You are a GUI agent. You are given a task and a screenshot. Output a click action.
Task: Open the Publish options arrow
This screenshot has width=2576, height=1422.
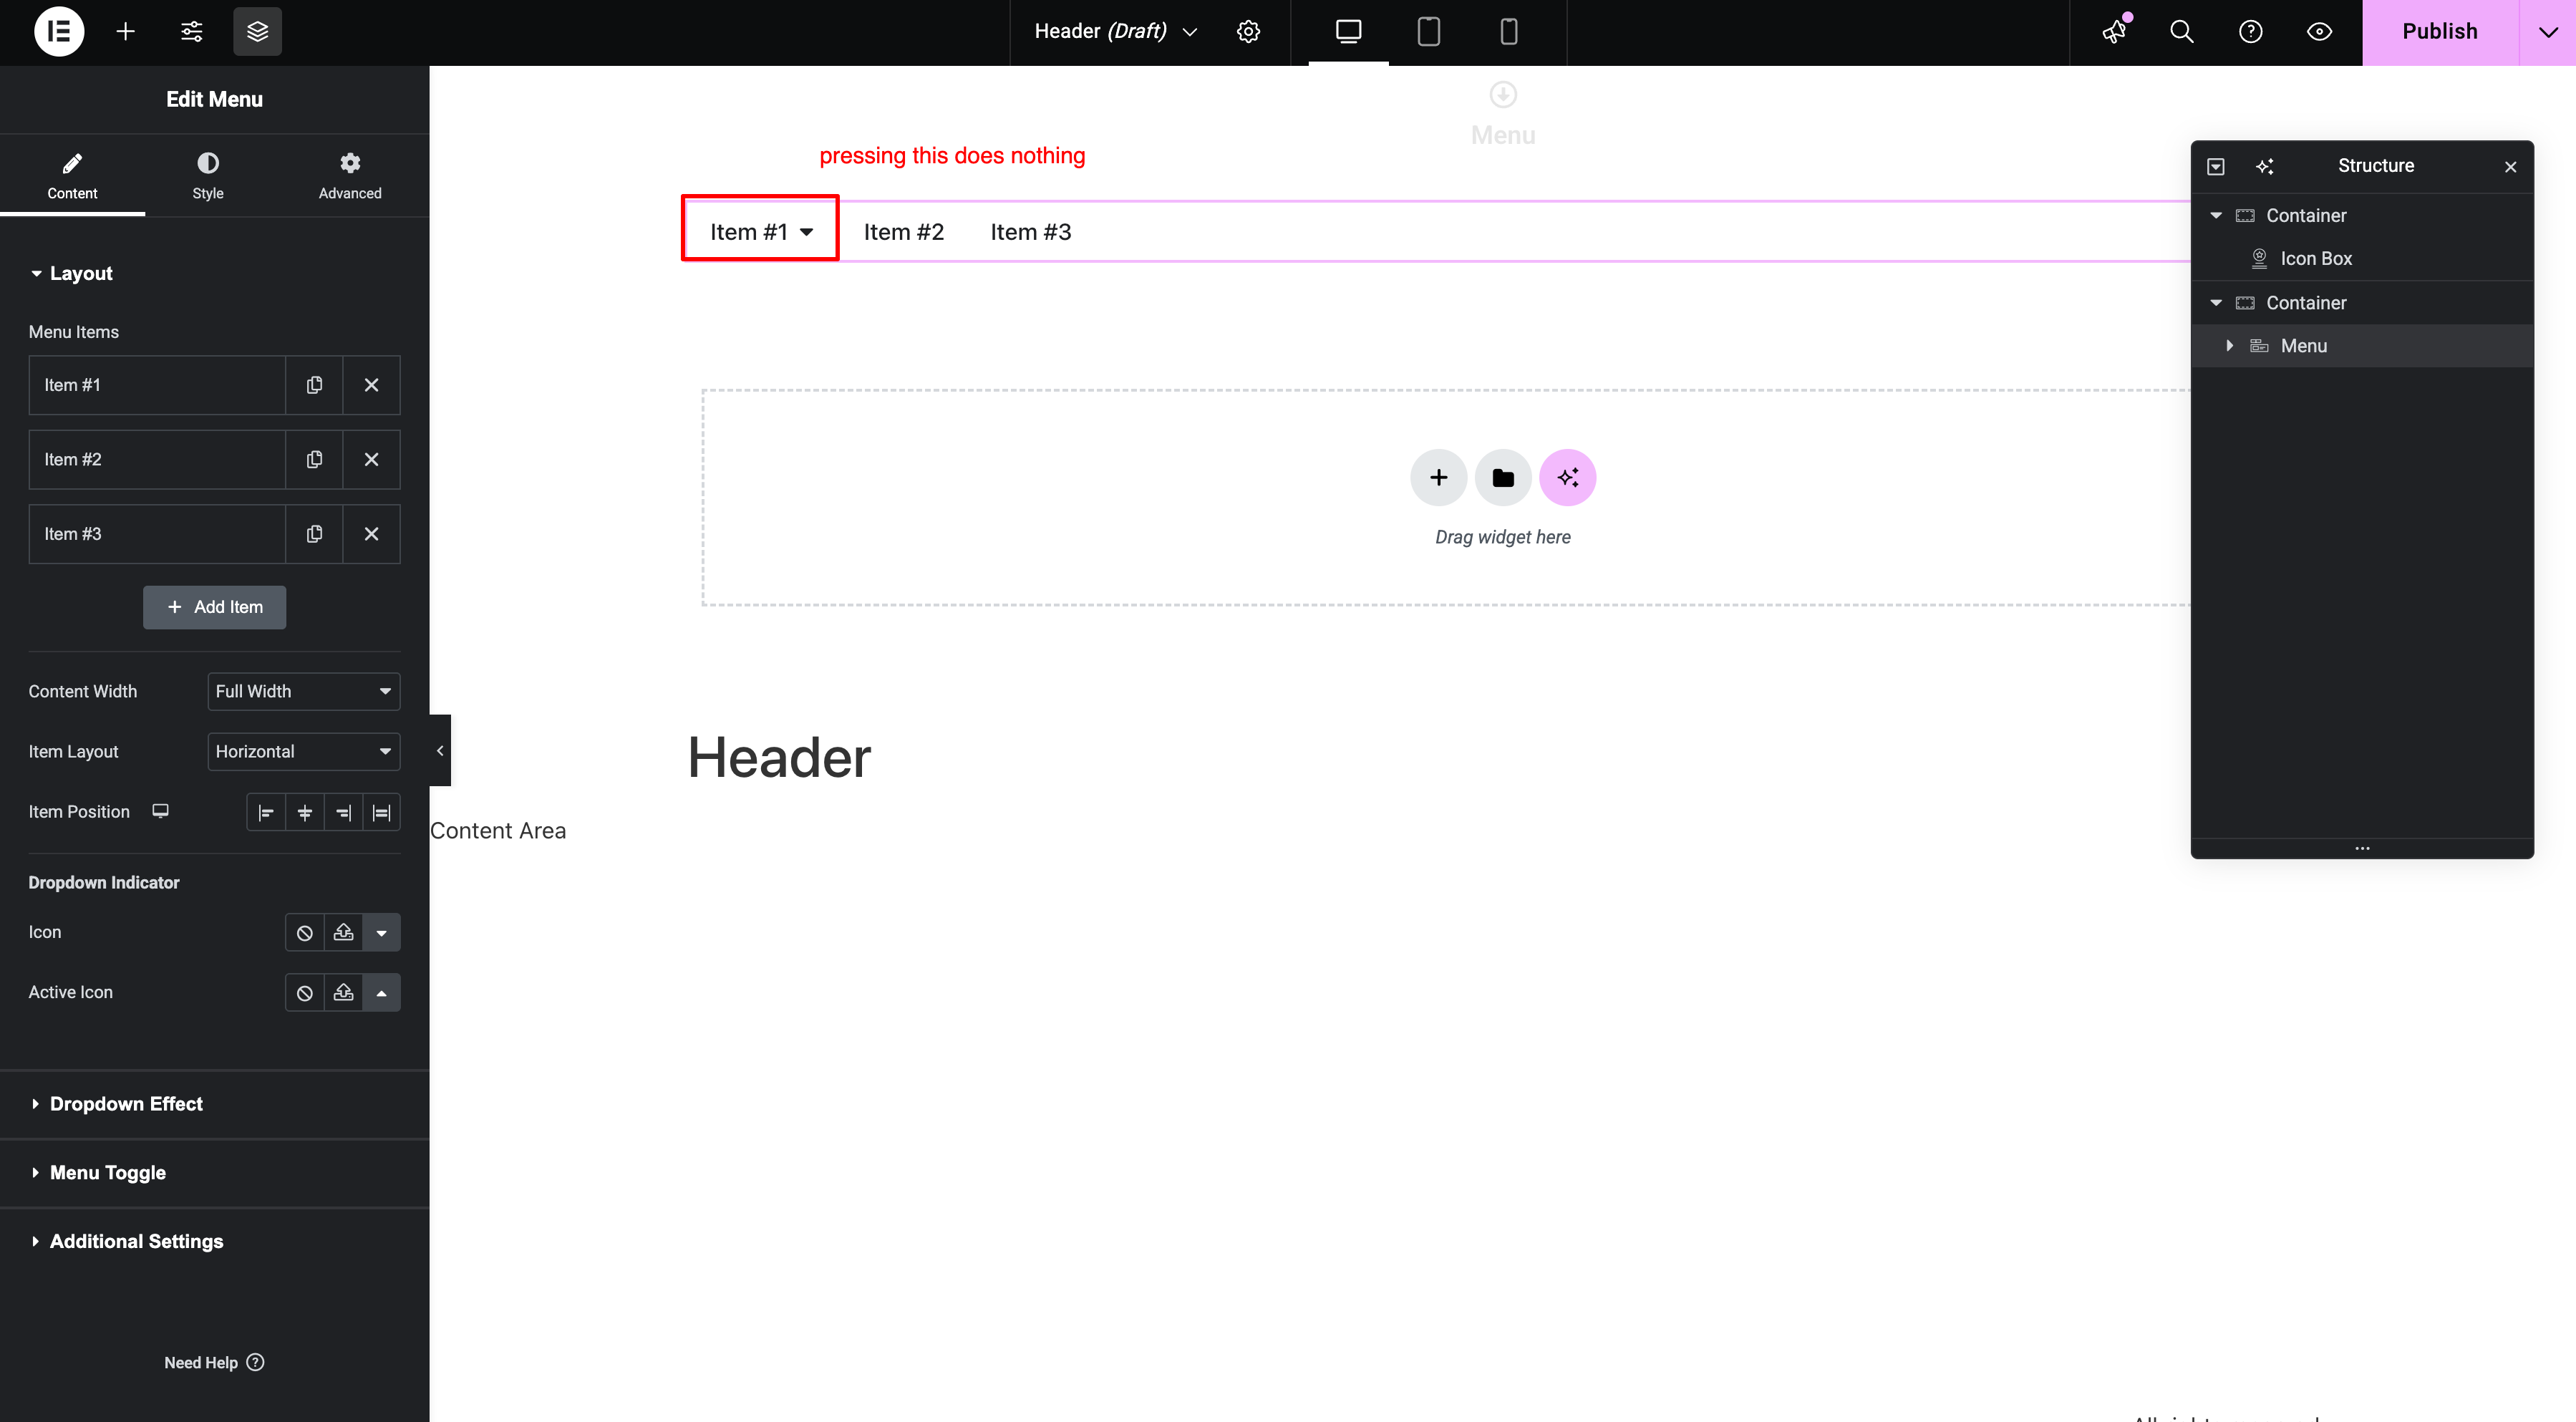pos(2547,31)
